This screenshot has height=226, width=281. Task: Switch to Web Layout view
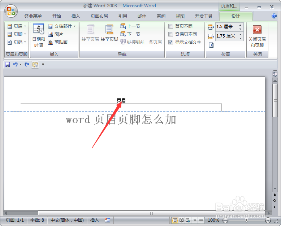pyautogui.click(x=188, y=220)
